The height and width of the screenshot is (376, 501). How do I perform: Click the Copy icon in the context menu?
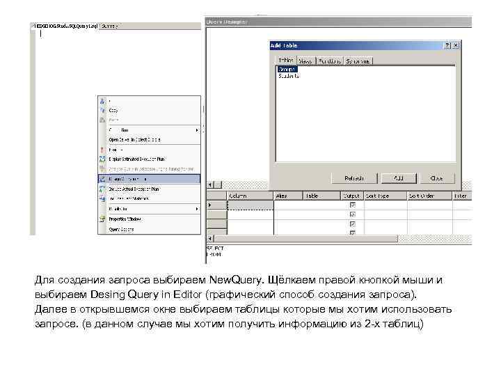[102, 110]
